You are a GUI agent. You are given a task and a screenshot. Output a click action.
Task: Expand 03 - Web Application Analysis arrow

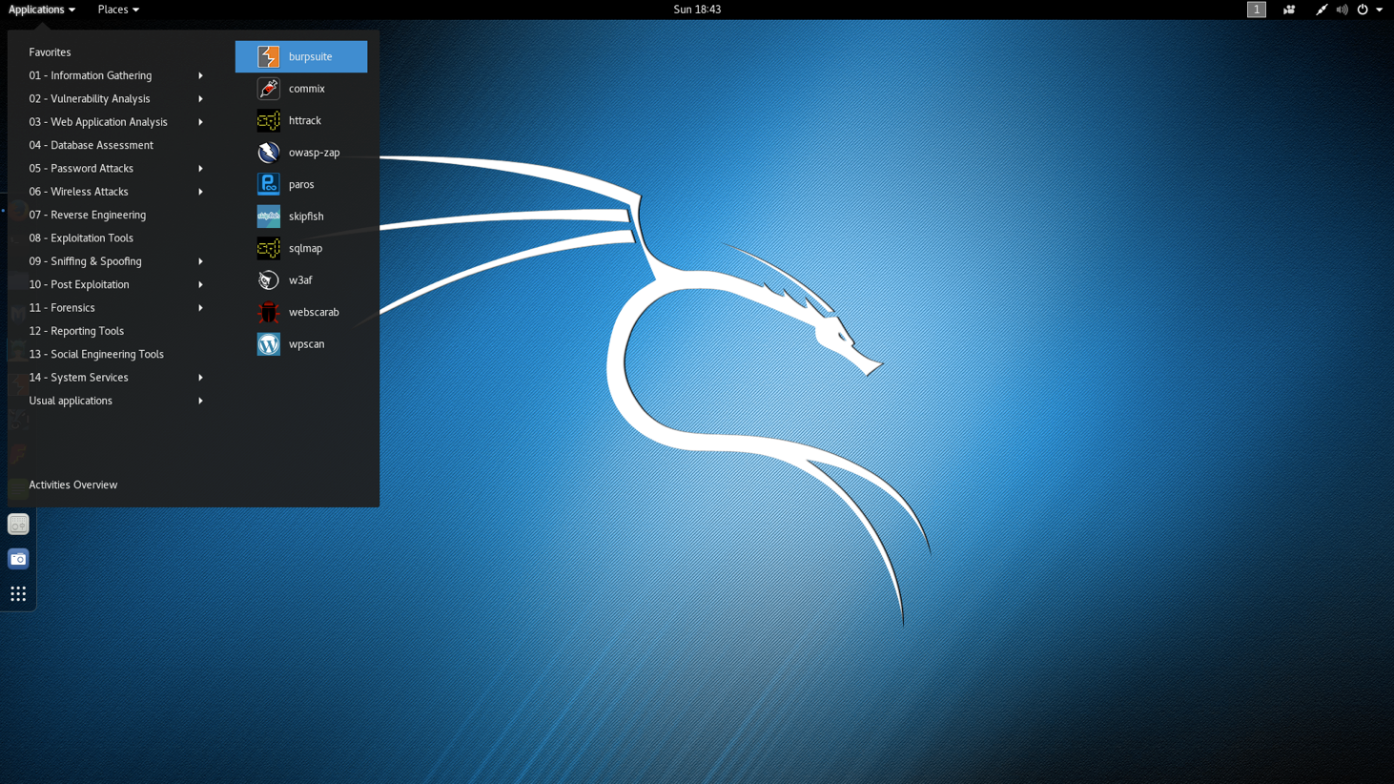tap(200, 122)
